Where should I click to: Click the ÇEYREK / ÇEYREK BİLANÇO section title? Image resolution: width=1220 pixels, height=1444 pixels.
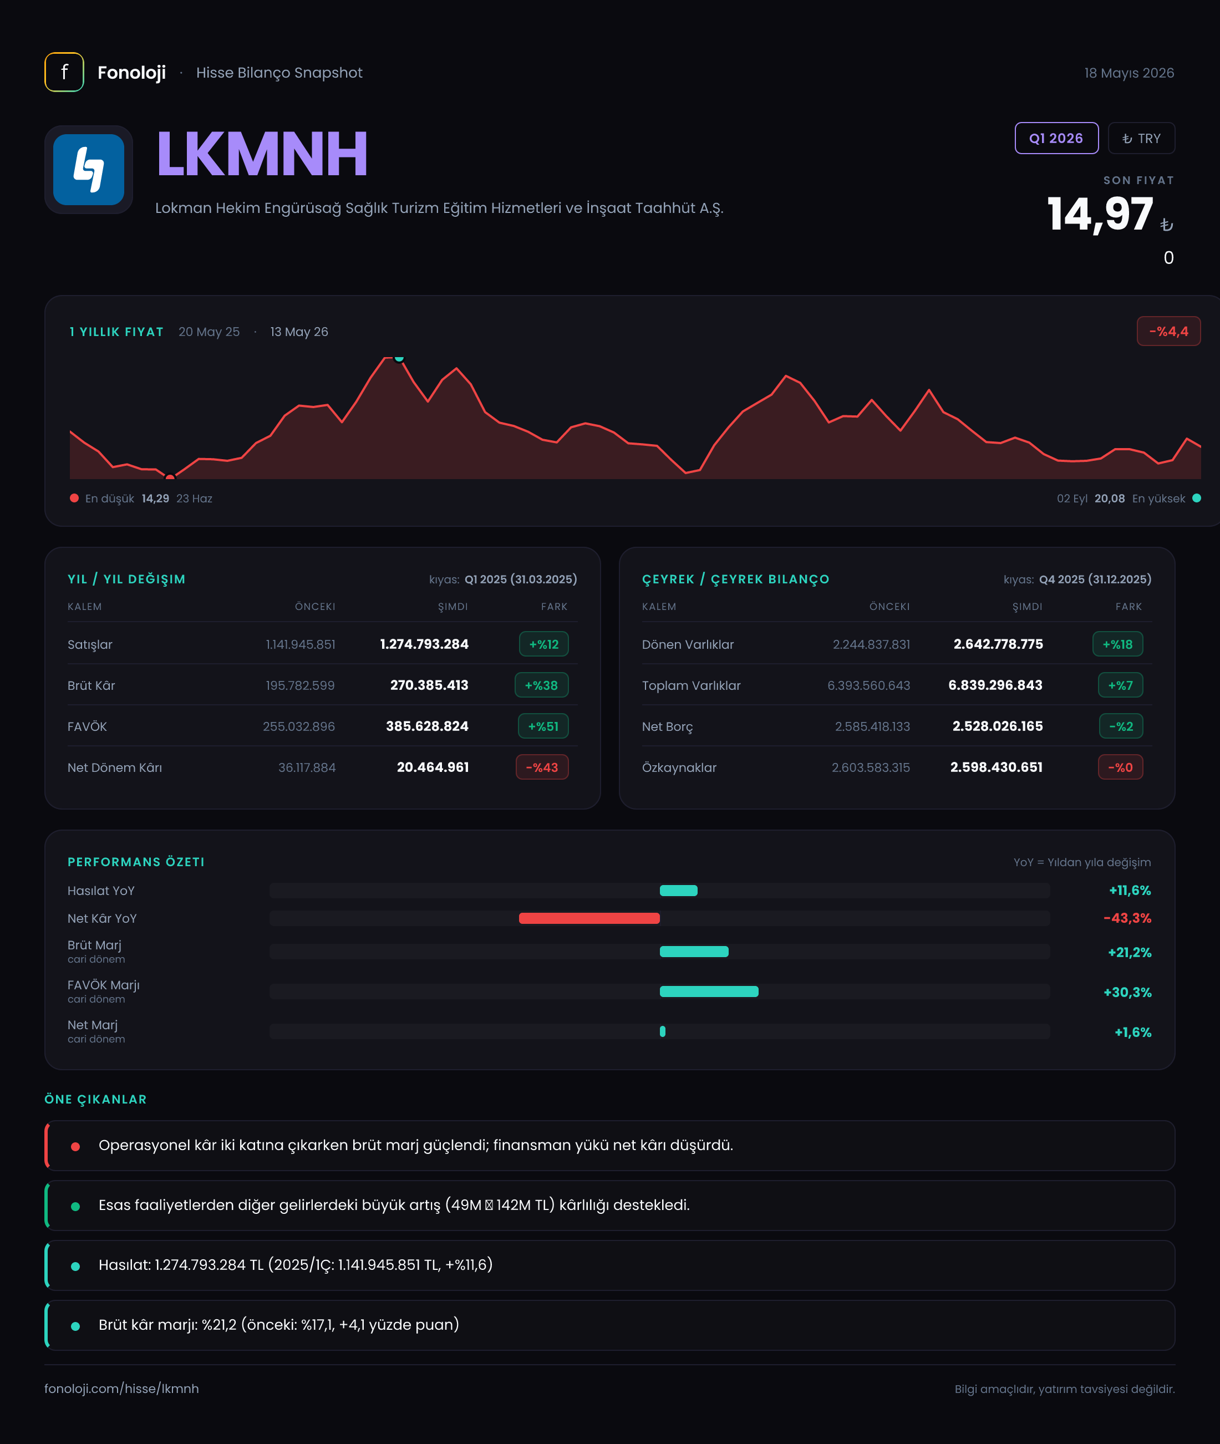pyautogui.click(x=735, y=579)
